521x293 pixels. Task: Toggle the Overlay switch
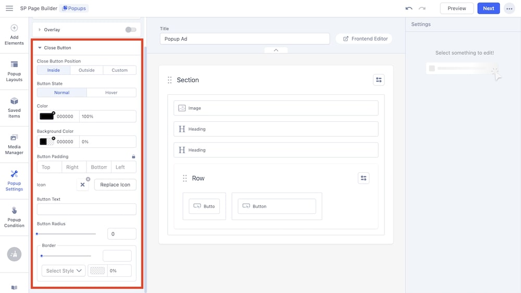click(131, 30)
